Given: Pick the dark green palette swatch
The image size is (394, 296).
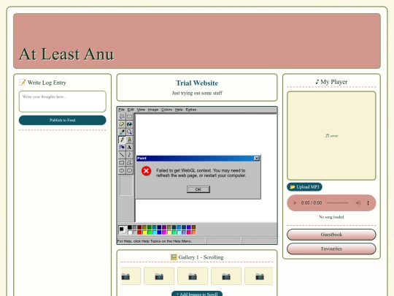Looking at the screenshot, I should coord(150,227).
